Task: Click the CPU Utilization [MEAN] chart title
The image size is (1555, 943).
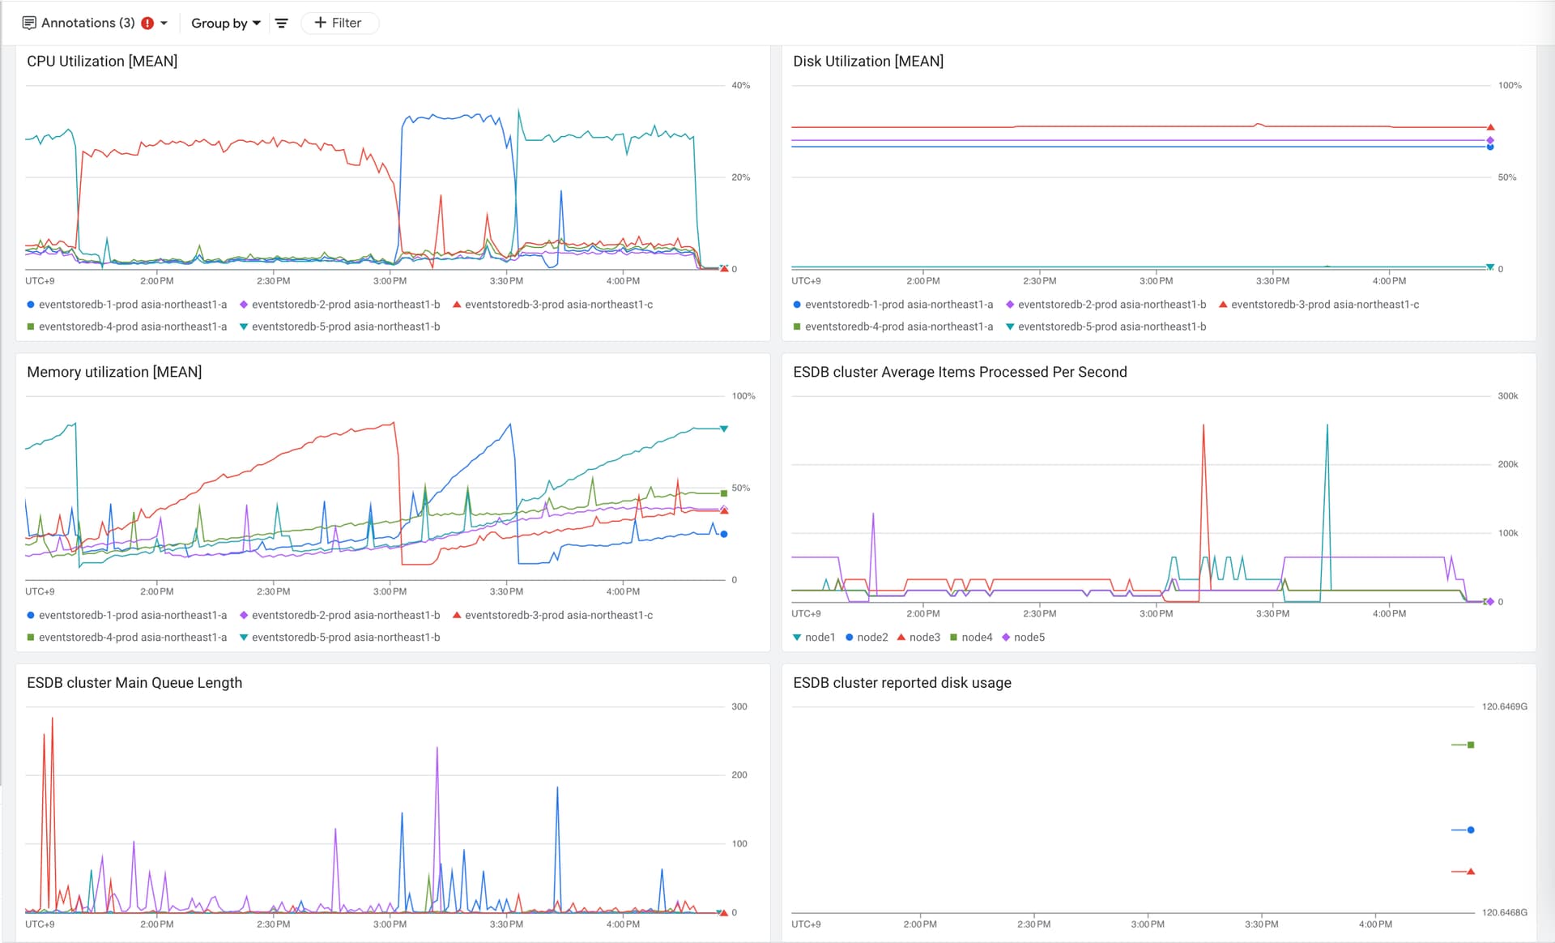Action: click(102, 62)
